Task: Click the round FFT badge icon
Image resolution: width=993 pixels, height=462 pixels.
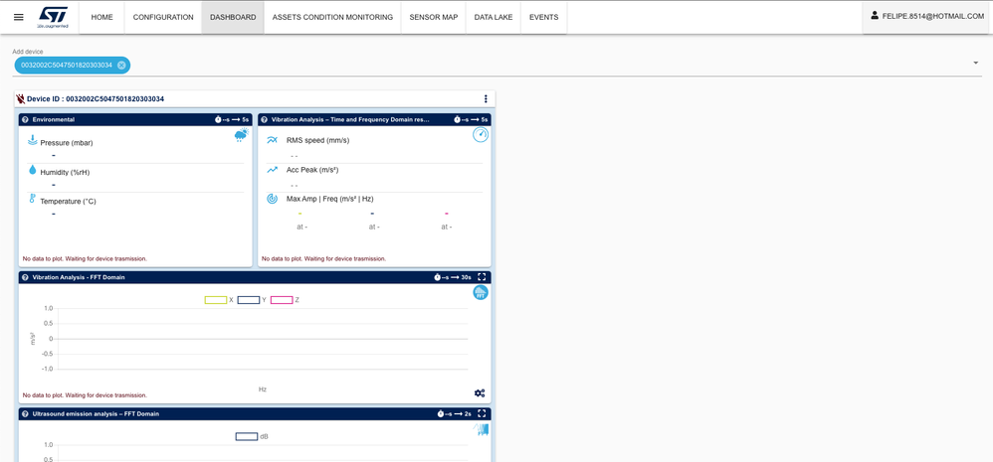Action: pos(481,293)
